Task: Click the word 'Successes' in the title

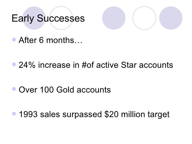Action: pyautogui.click(x=61, y=18)
